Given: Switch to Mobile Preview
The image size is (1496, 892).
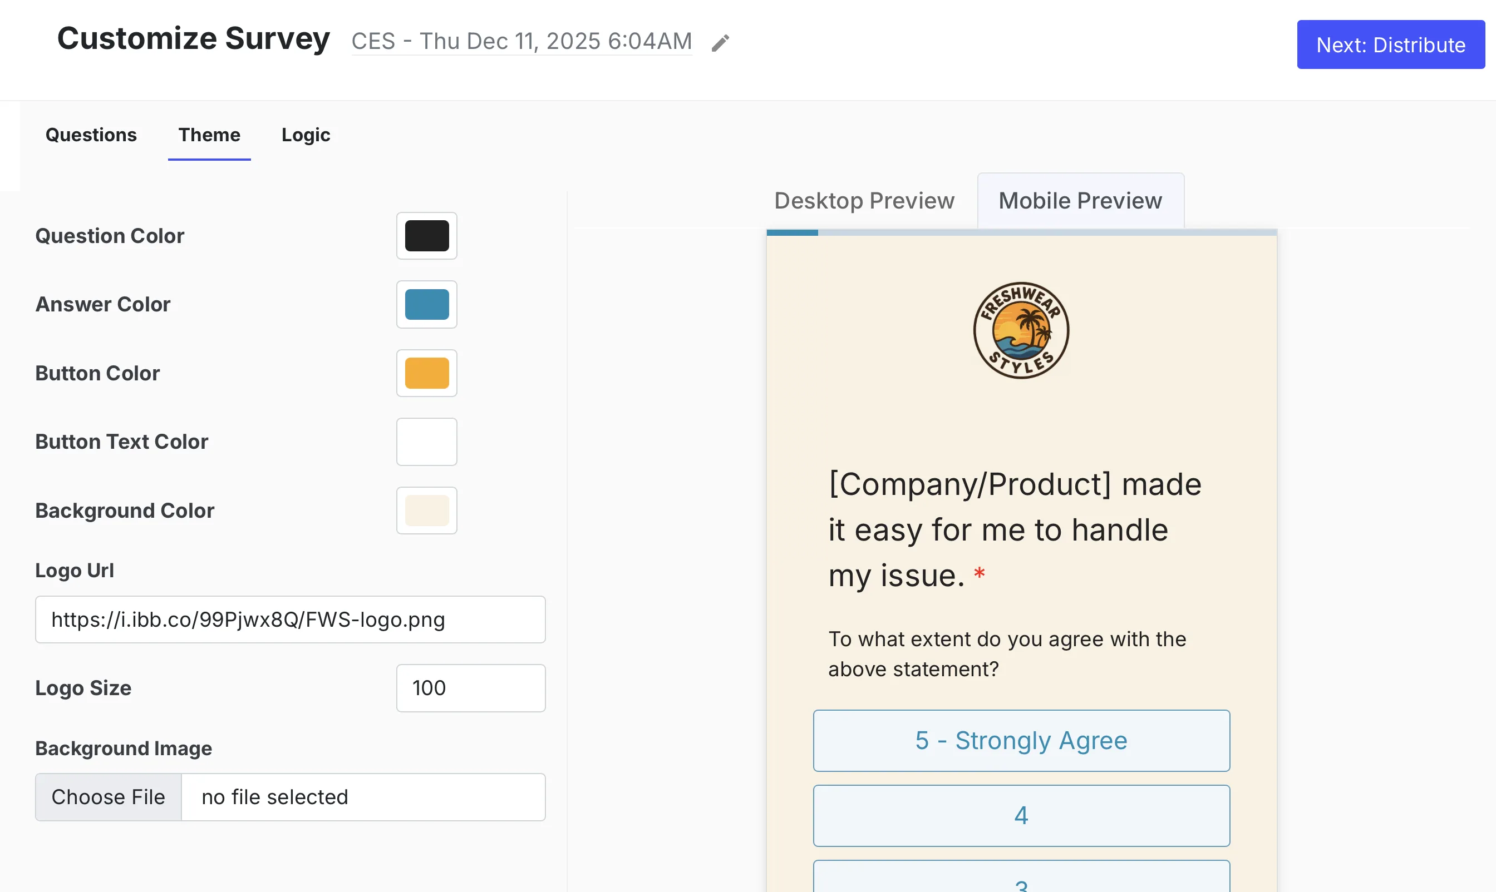Looking at the screenshot, I should 1080,200.
